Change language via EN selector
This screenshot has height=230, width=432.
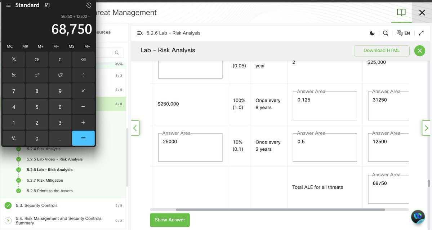pyautogui.click(x=403, y=33)
